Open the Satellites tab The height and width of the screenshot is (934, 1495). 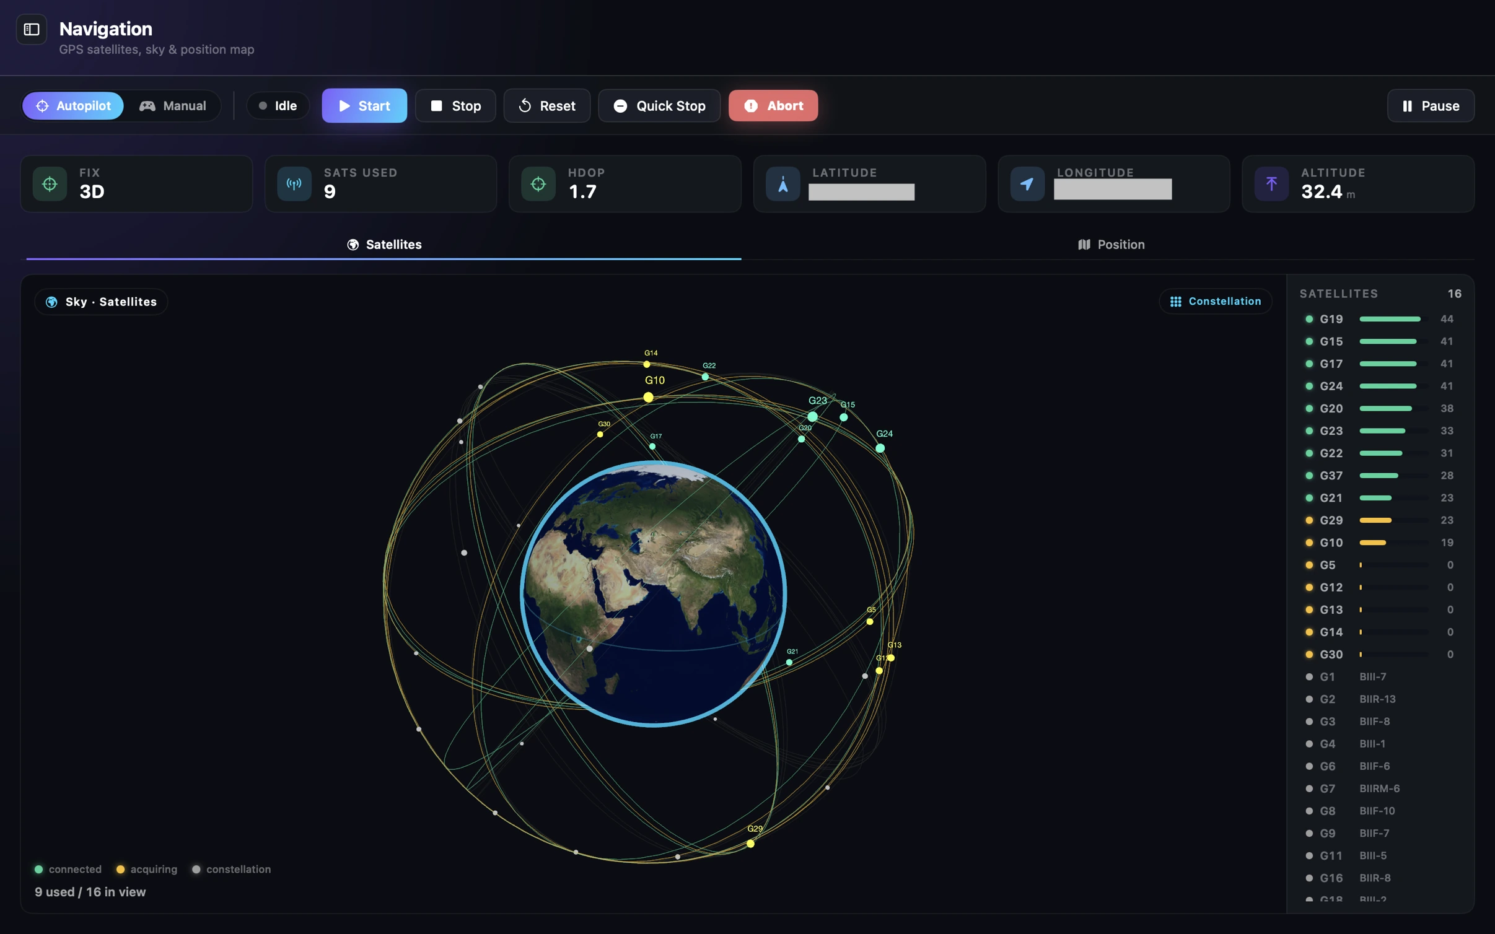point(384,245)
